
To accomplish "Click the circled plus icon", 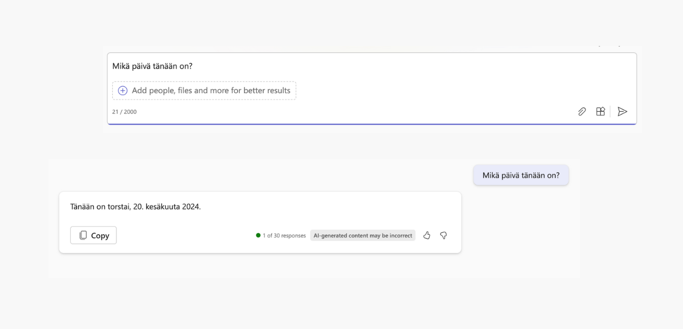I will (122, 91).
